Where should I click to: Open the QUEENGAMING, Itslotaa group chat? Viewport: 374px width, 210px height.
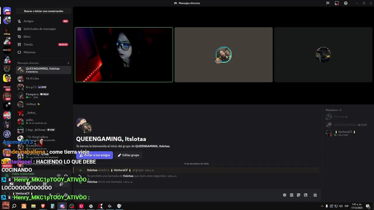44,70
